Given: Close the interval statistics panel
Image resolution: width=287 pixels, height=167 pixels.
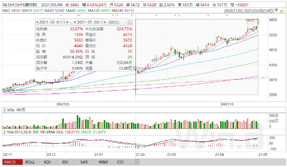Looking at the screenshot, I should click(x=130, y=22).
